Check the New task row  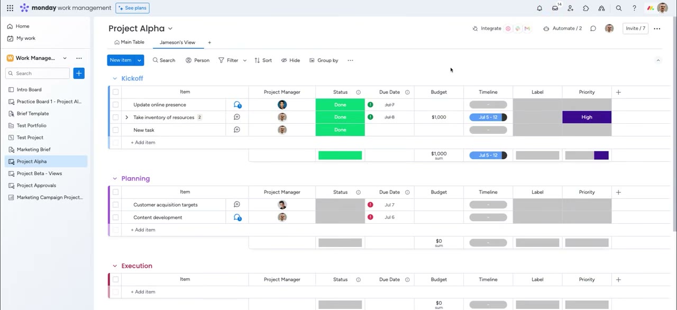tap(115, 130)
